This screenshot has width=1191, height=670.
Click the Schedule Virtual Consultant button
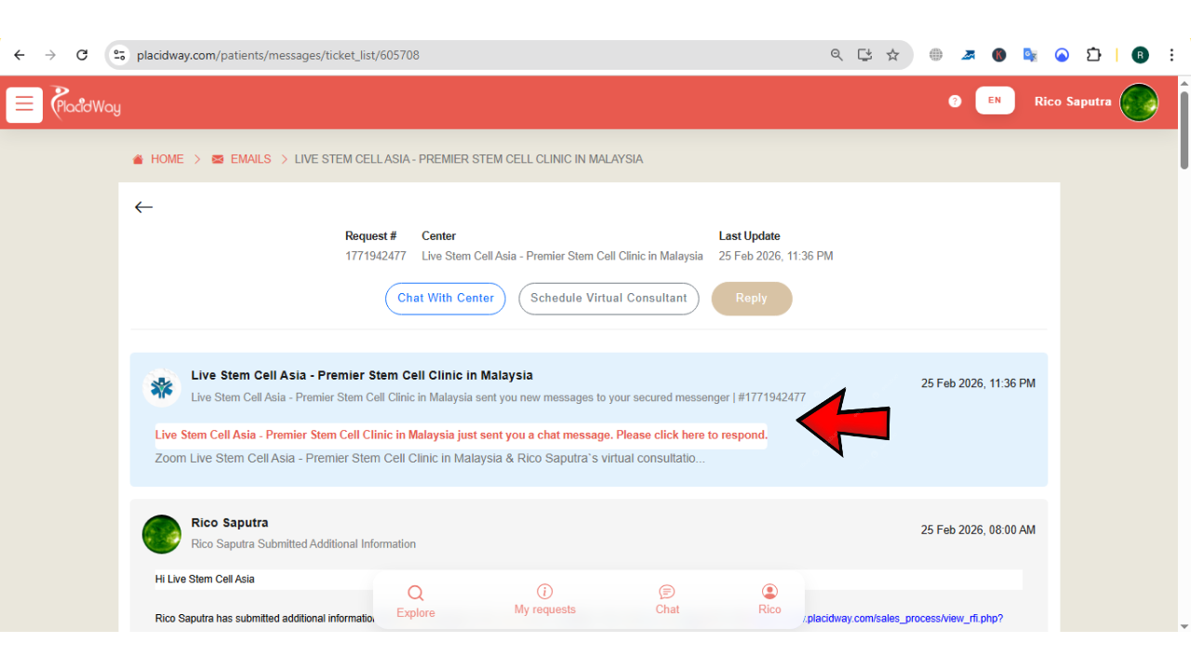click(x=609, y=299)
